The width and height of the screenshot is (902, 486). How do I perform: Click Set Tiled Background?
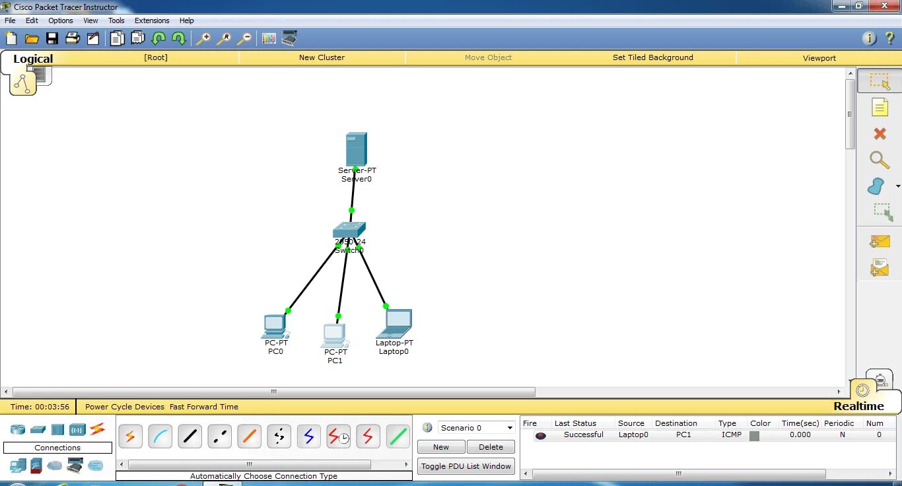pos(652,57)
